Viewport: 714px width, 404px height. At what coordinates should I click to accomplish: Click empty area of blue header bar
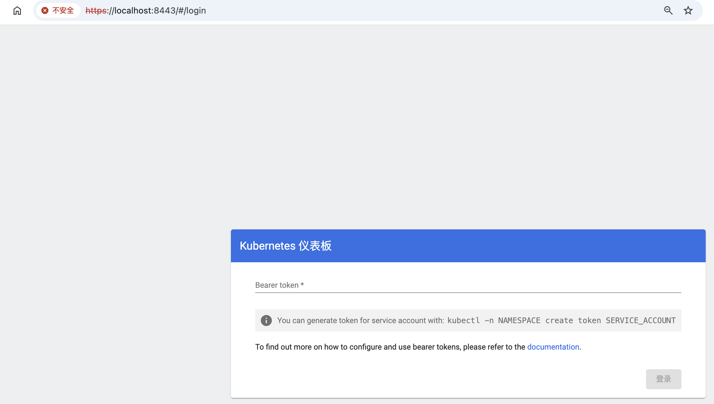coord(523,246)
